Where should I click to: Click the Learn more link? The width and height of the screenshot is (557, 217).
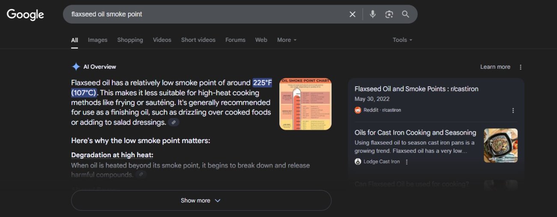coord(495,67)
